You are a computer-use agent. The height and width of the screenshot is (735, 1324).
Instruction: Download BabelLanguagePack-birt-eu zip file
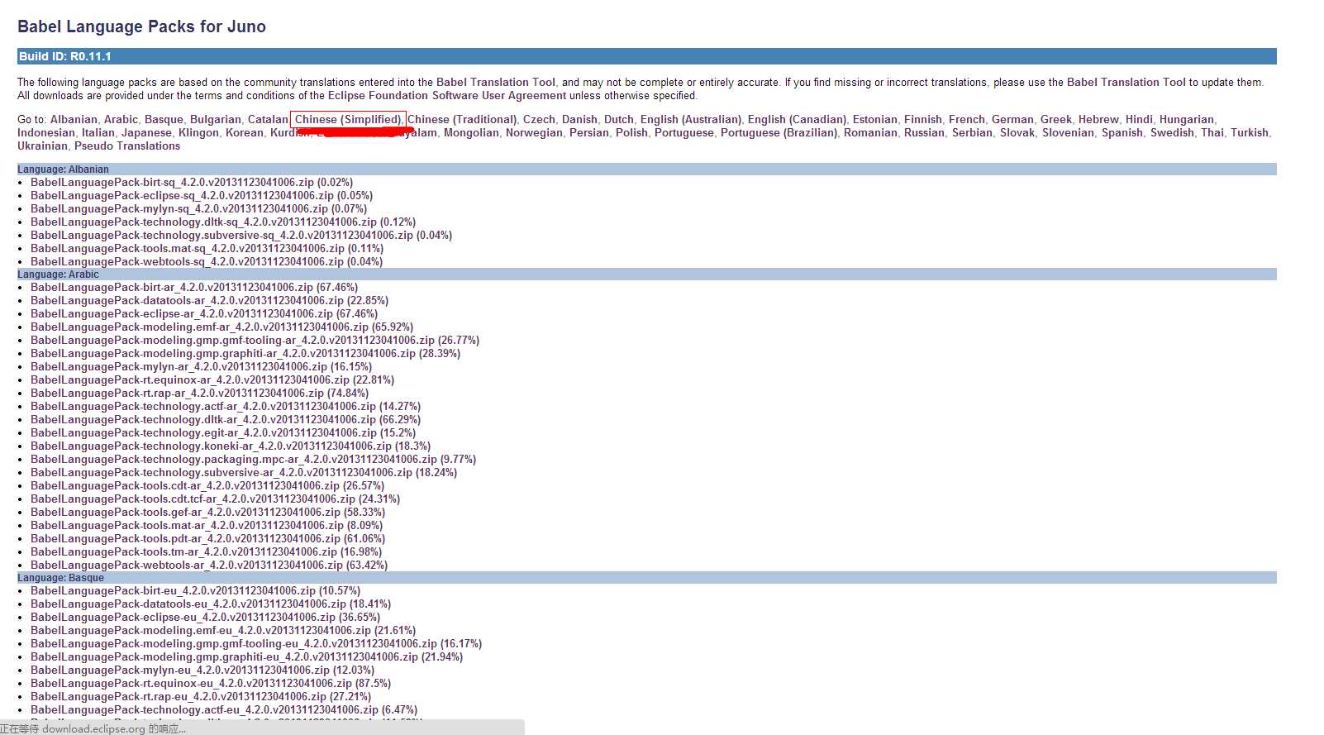click(173, 590)
